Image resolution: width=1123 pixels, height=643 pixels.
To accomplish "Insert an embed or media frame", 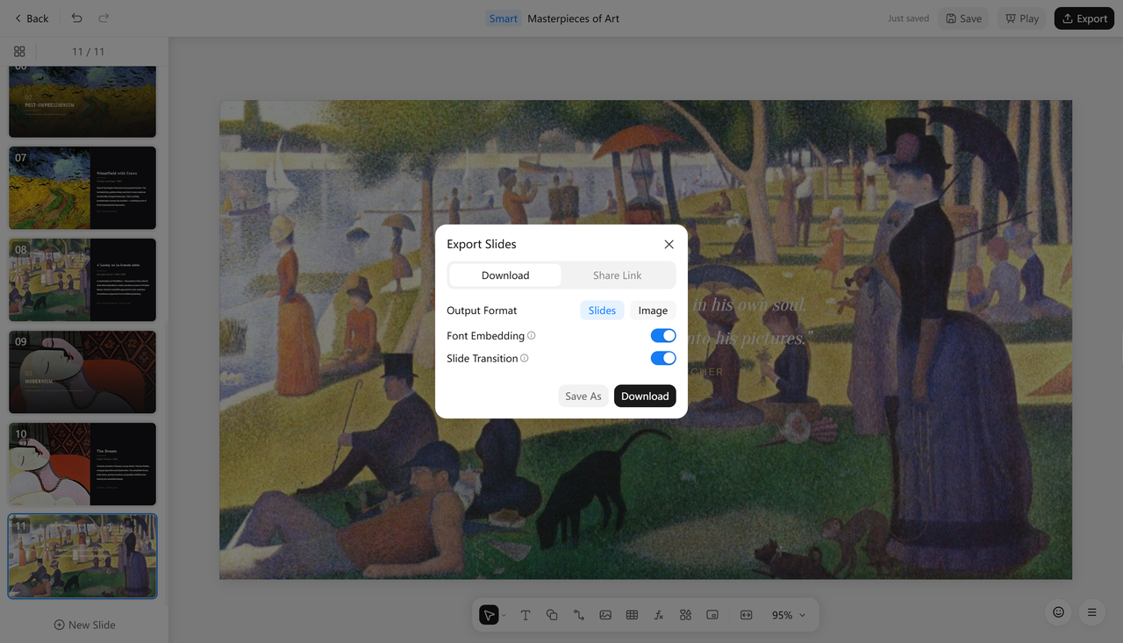I will [712, 615].
